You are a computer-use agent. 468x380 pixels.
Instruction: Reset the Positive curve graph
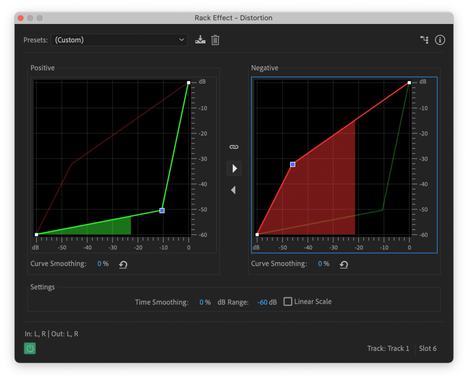coord(123,264)
